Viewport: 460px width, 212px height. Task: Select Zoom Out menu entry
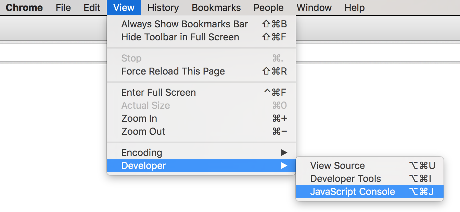click(x=201, y=132)
